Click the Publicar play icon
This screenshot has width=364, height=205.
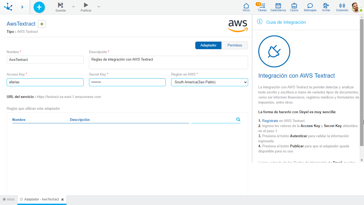coord(86,5)
